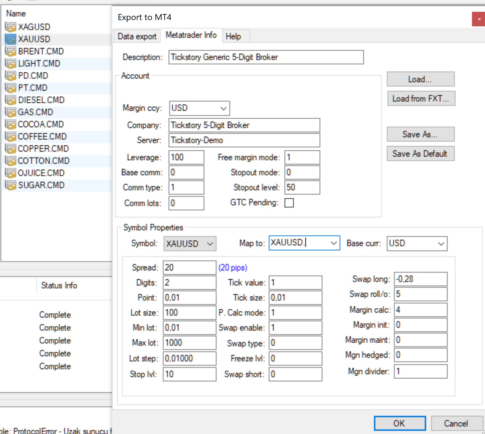Click the Company input field
This screenshot has width=485, height=434.
click(244, 125)
